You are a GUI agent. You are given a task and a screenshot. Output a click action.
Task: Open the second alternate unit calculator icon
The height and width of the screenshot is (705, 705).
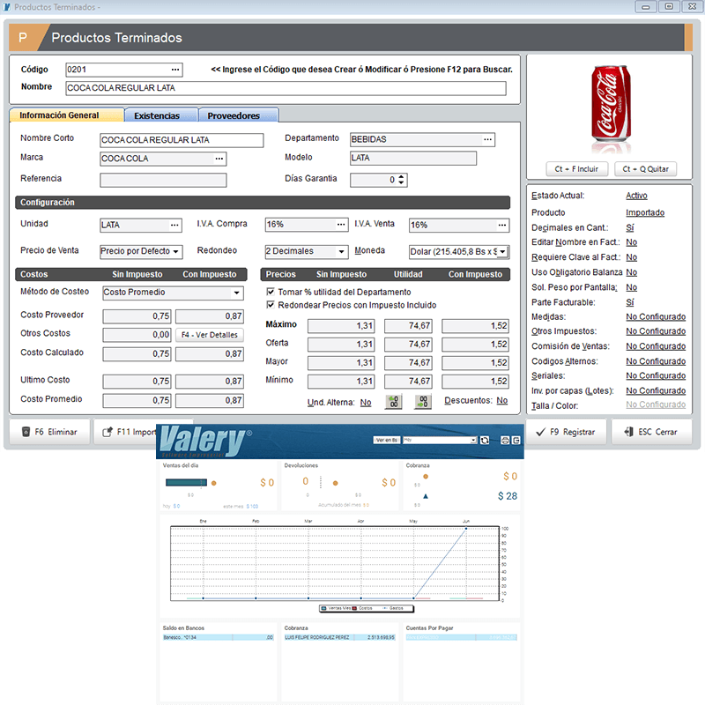(423, 402)
